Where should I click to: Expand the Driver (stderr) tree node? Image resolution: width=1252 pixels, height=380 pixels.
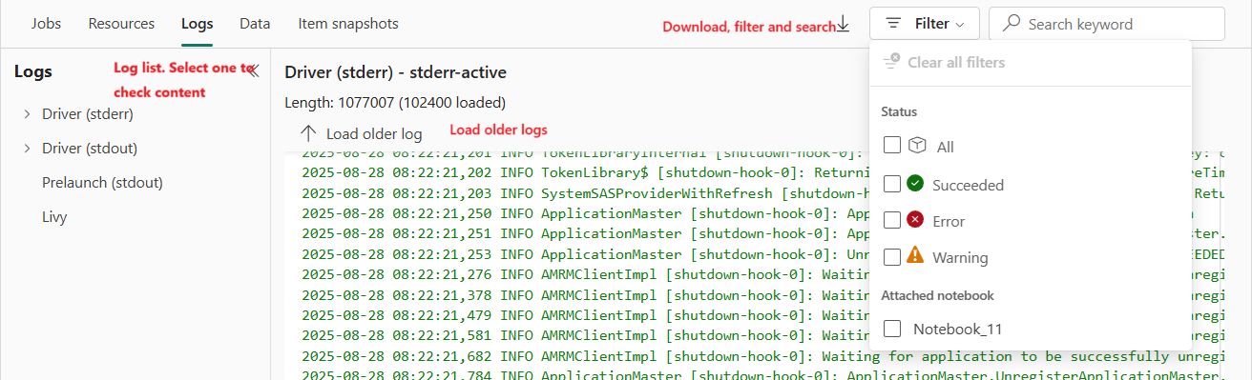tap(27, 114)
